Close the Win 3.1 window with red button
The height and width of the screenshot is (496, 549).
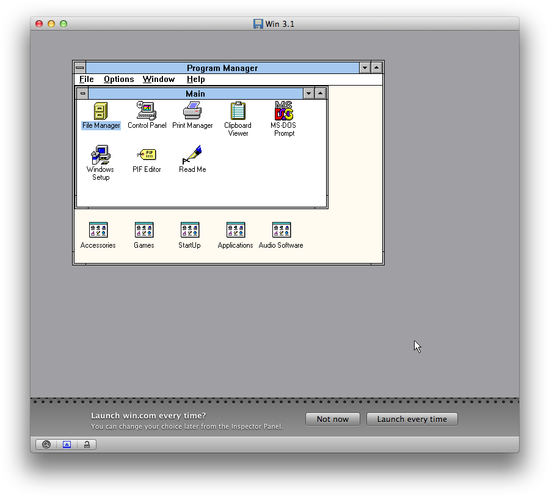(39, 24)
